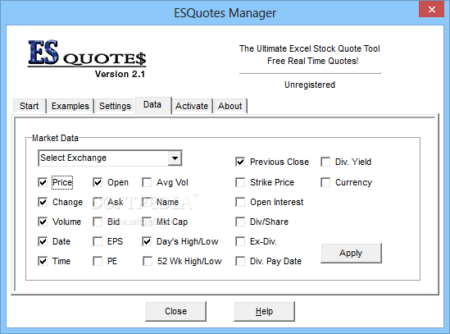Select the Data tab
The image size is (450, 334).
152,104
